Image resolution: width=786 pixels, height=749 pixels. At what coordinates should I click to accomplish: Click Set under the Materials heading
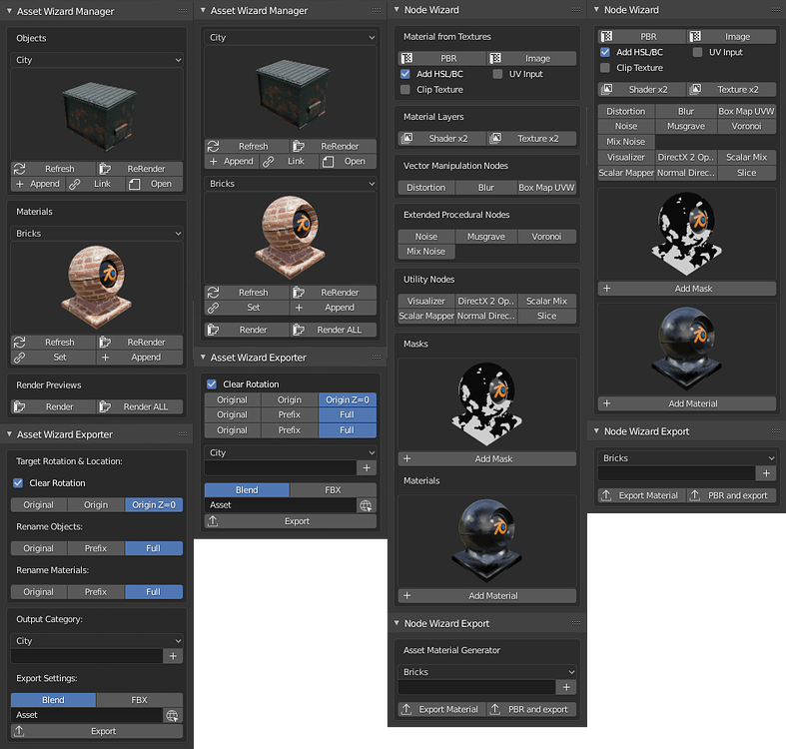point(53,358)
